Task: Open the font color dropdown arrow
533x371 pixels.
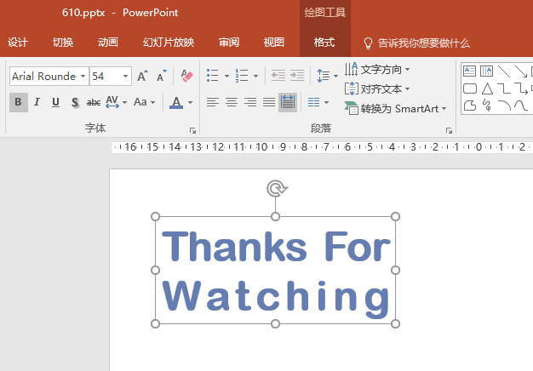Action: (x=190, y=102)
